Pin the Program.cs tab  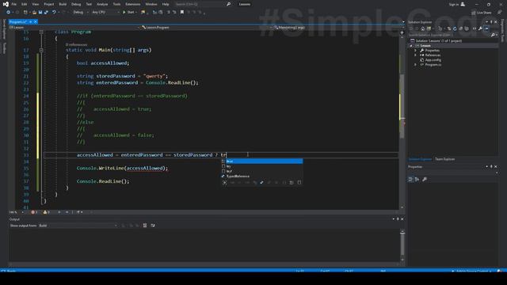pos(30,21)
